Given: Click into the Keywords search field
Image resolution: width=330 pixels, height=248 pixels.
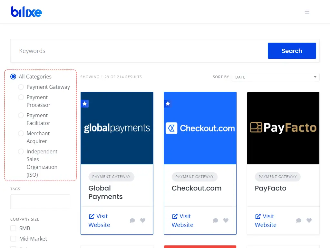Looking at the screenshot, I should (x=139, y=51).
